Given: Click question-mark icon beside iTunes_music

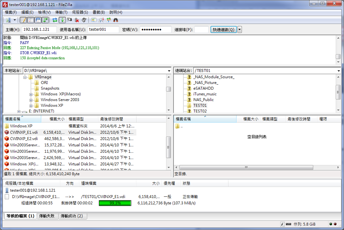Looking at the screenshot, I should click(189, 94).
